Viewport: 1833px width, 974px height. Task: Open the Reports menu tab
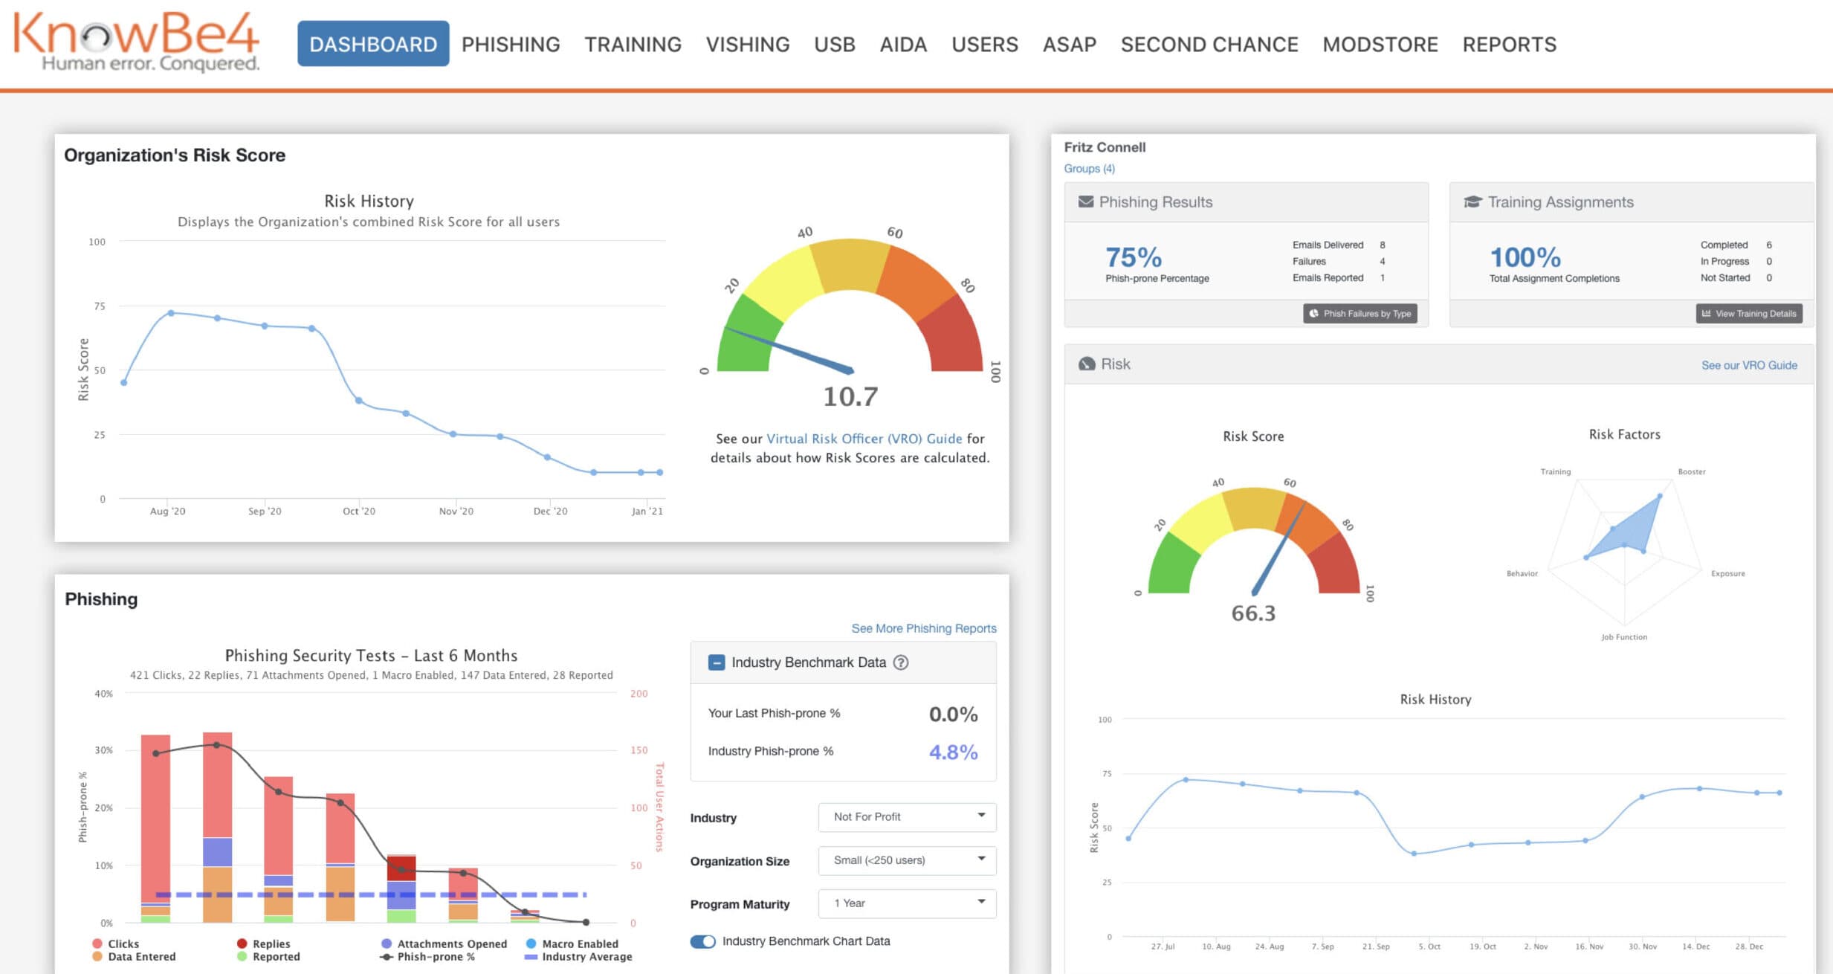point(1509,45)
